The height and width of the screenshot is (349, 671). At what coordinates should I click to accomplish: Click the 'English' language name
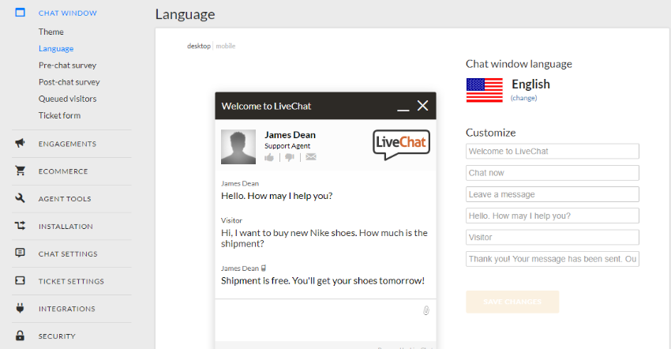click(x=530, y=84)
